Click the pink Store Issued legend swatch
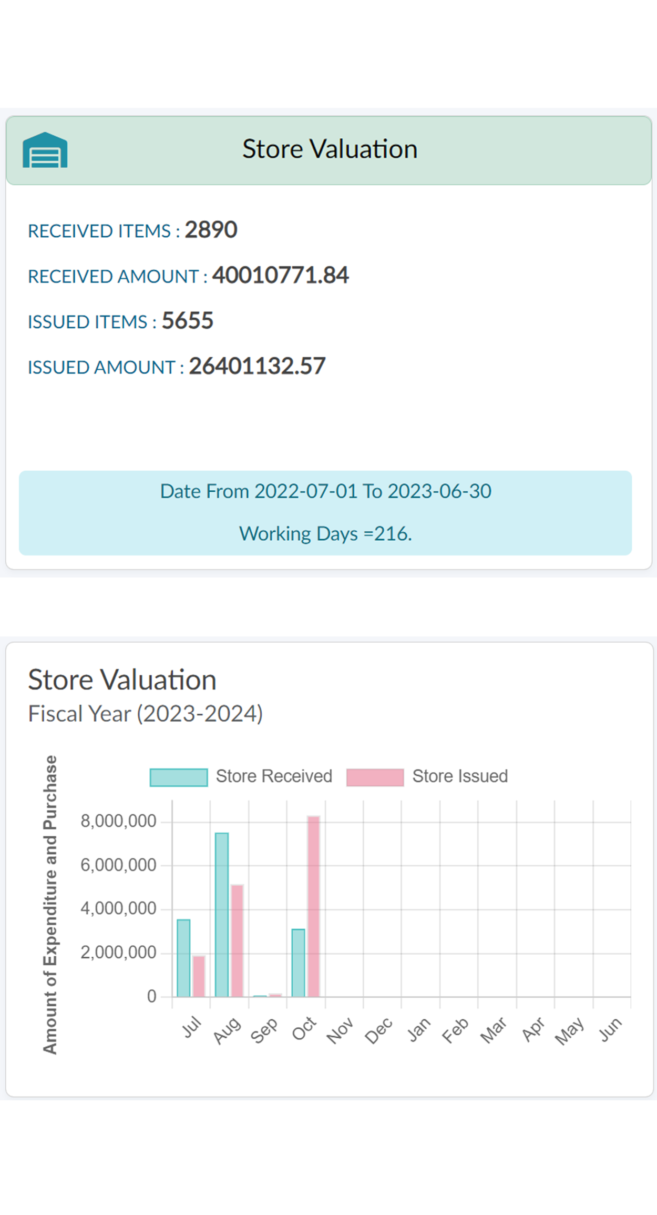This screenshot has height=1215, width=657. 375,777
